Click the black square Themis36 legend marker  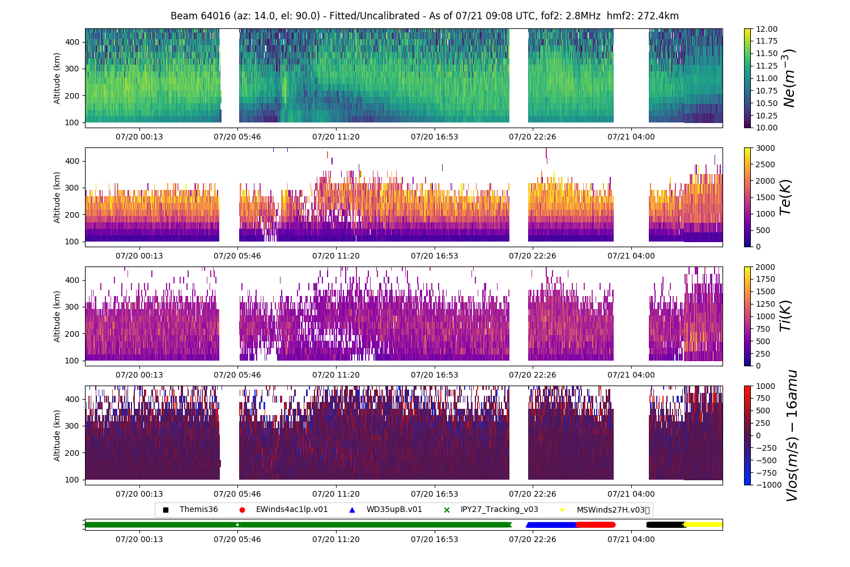pyautogui.click(x=165, y=510)
